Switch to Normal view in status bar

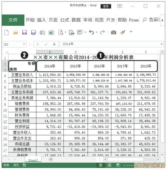(100, 165)
